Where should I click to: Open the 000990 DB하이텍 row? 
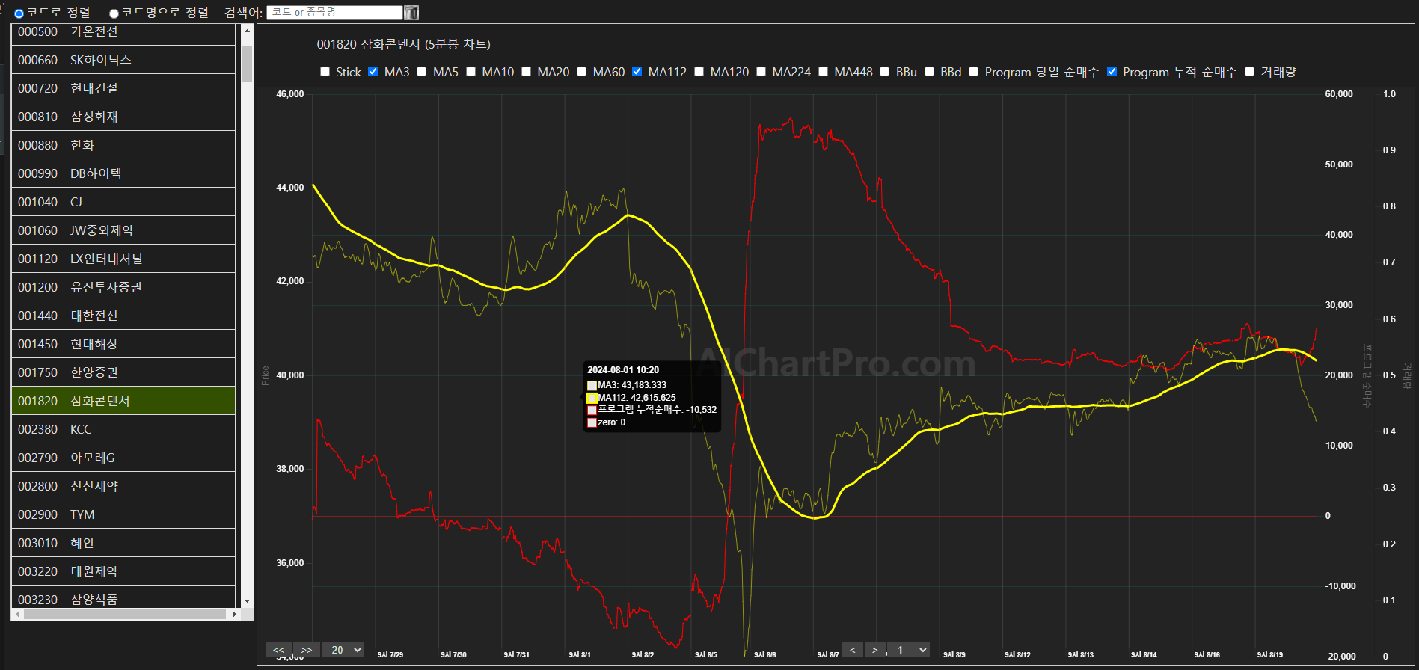coord(123,173)
